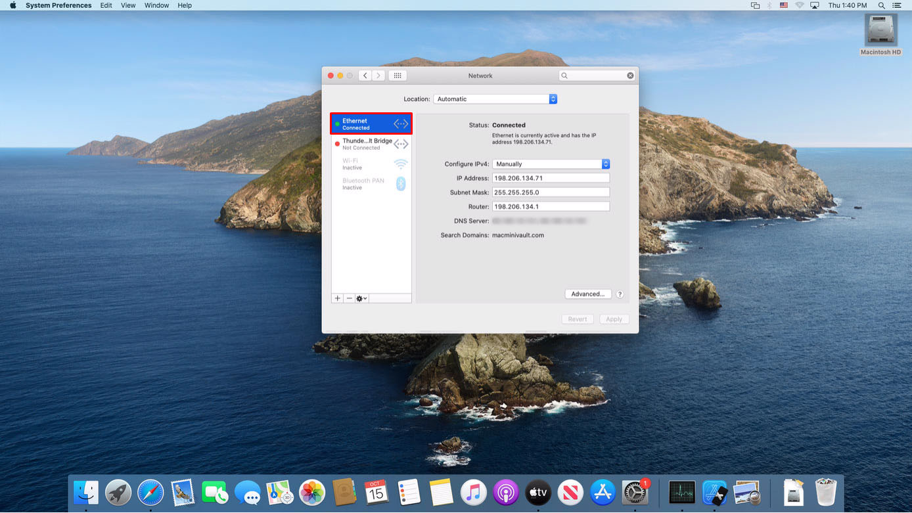Open the gear action menu below service list

pyautogui.click(x=361, y=298)
